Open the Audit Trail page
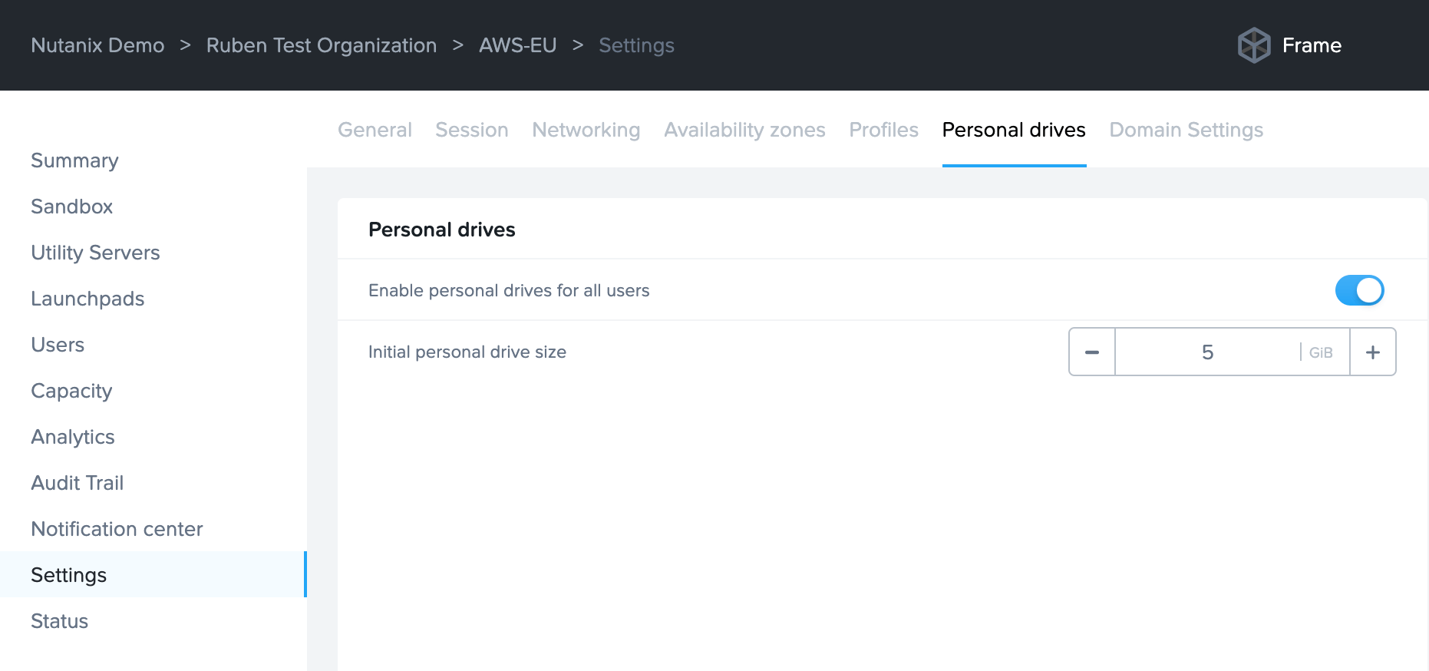Viewport: 1429px width, 671px height. 77,483
